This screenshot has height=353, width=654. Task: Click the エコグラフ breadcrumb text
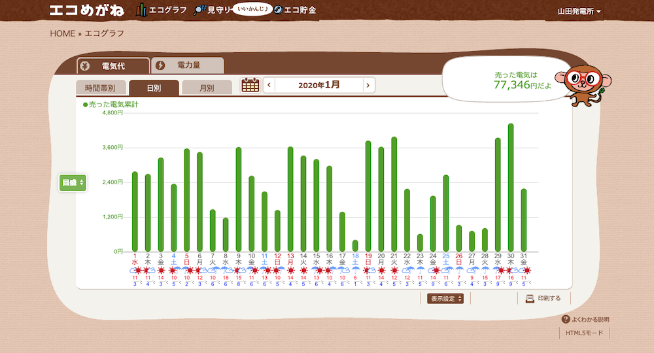click(x=104, y=33)
